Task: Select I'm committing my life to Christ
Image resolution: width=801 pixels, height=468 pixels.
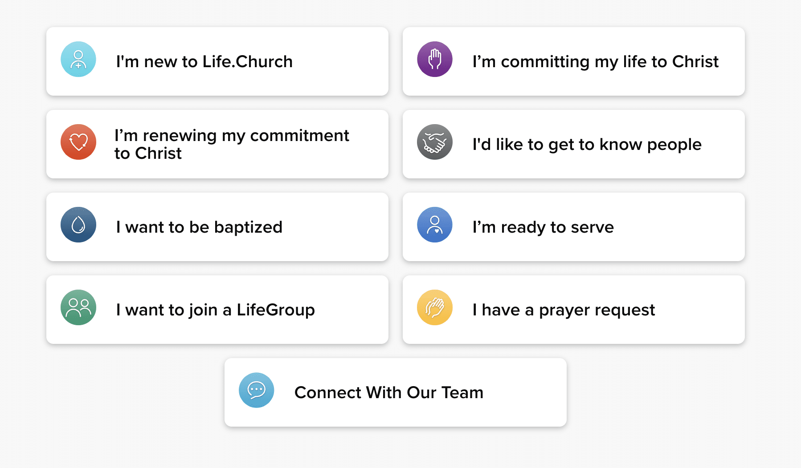Action: click(x=574, y=61)
